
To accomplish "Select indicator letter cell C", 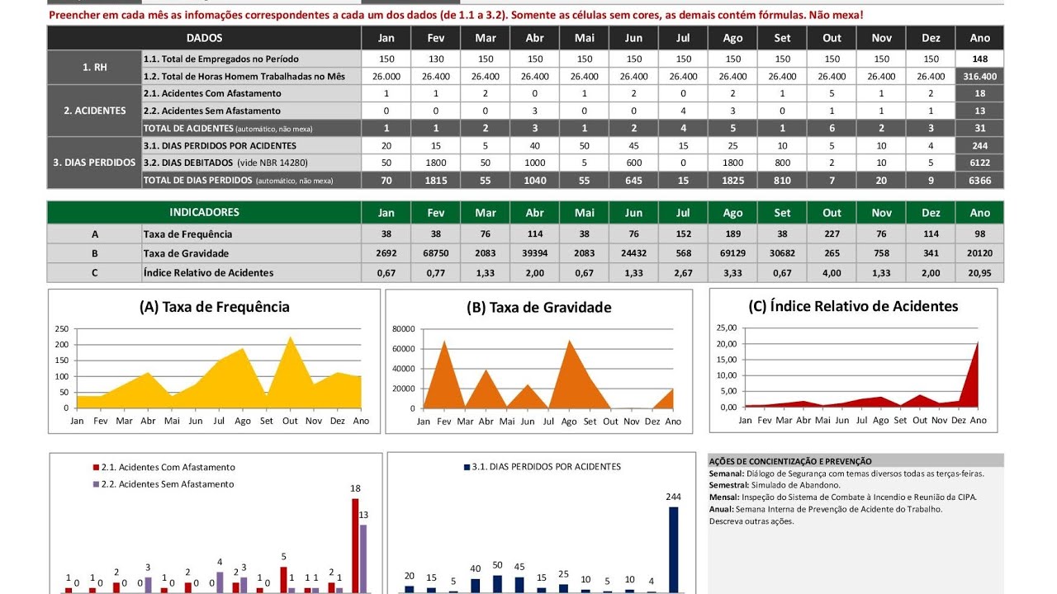I will coord(94,272).
